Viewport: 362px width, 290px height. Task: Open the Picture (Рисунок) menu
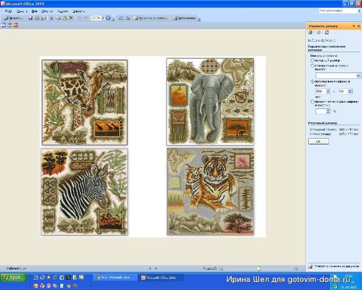[47, 11]
